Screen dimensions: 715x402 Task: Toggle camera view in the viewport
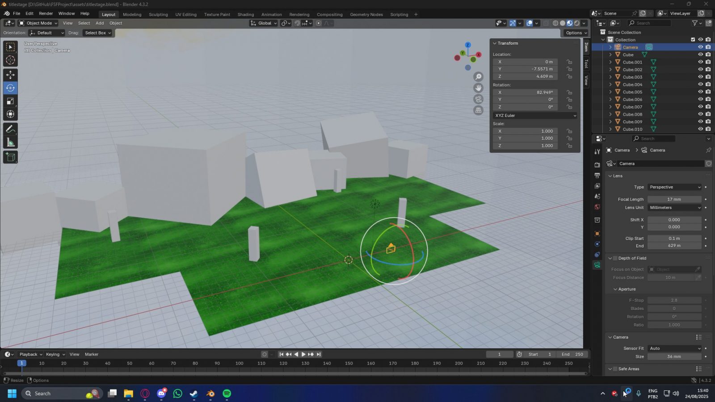(478, 99)
